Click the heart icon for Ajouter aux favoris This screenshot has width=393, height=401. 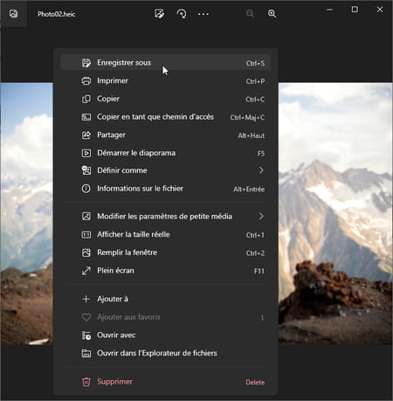(86, 317)
